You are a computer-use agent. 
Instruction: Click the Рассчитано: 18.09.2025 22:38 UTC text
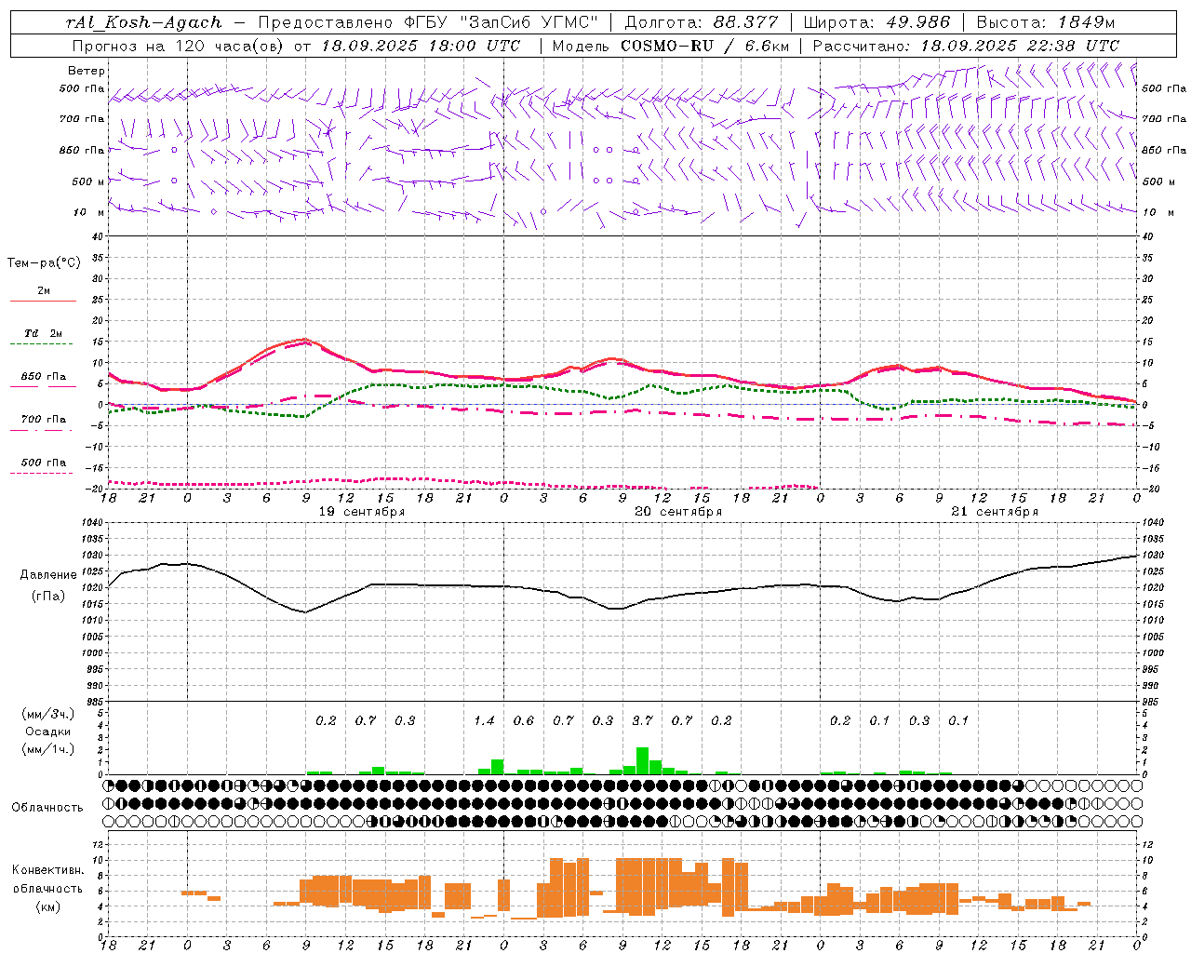pyautogui.click(x=966, y=46)
